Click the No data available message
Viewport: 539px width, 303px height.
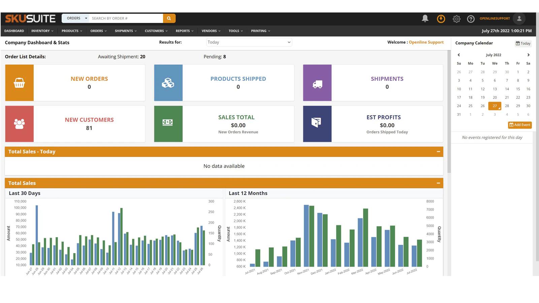pyautogui.click(x=224, y=166)
